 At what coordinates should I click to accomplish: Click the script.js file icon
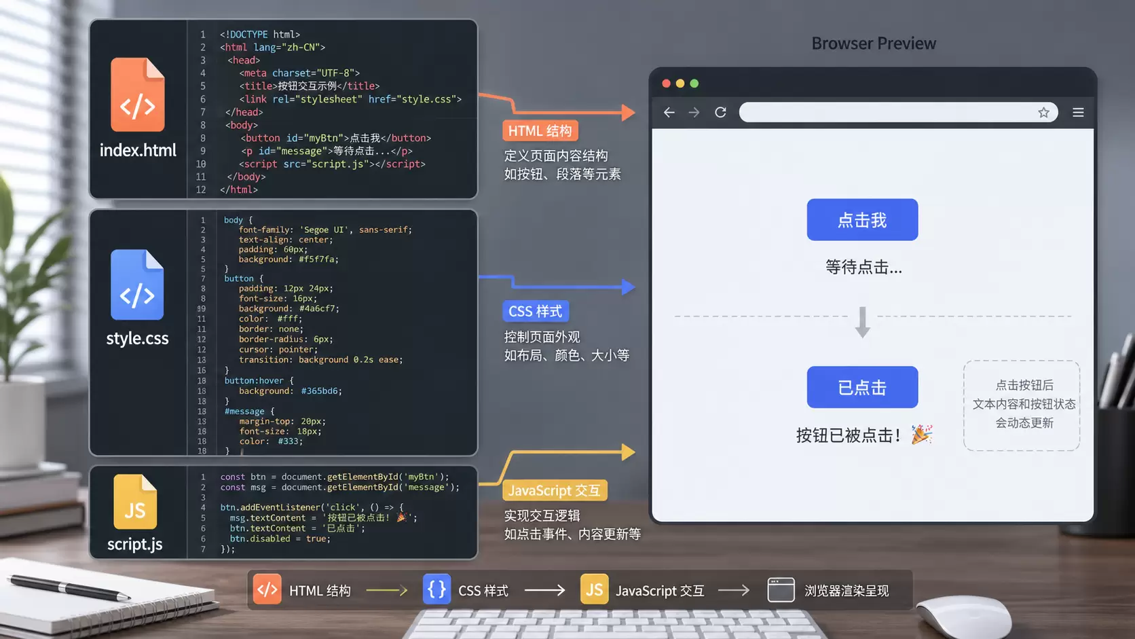click(x=135, y=502)
